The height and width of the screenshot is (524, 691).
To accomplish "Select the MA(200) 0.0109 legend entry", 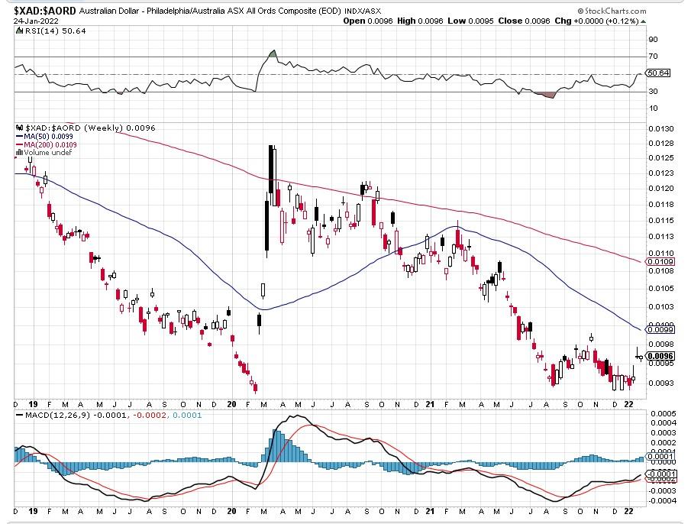I will pos(47,144).
